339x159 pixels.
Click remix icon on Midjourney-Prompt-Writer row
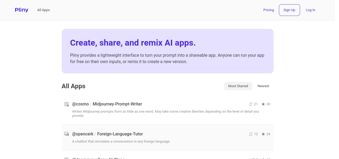(251, 104)
